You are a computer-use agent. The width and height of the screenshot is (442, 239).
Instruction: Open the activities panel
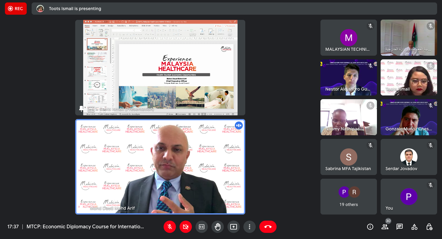(414, 227)
